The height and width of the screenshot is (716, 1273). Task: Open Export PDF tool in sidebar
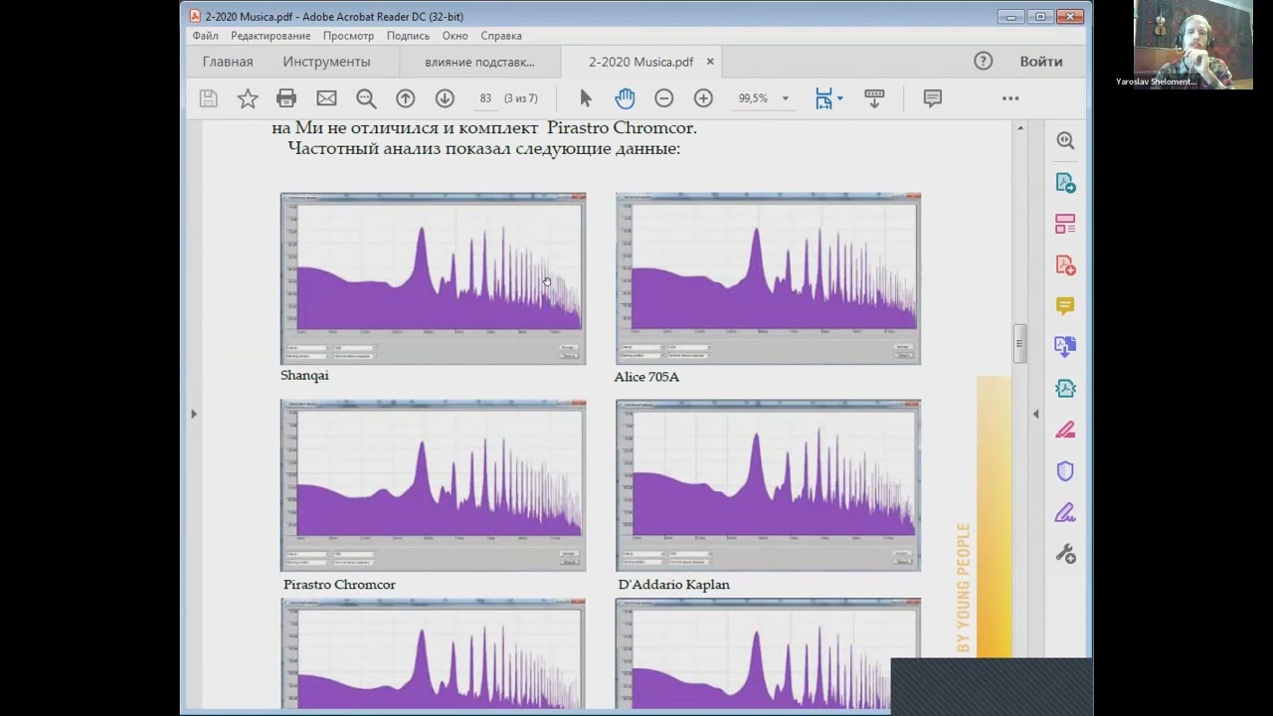tap(1065, 183)
